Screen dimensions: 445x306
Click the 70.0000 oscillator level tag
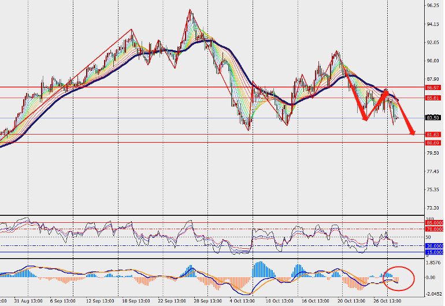tap(435, 229)
